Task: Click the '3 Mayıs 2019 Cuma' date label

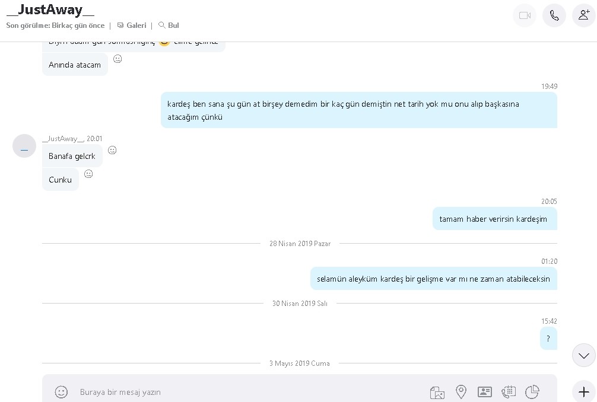Action: click(x=300, y=363)
